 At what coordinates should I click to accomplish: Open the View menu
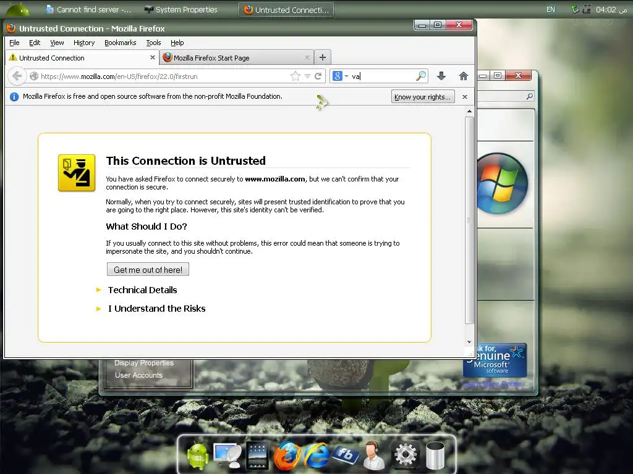click(57, 43)
